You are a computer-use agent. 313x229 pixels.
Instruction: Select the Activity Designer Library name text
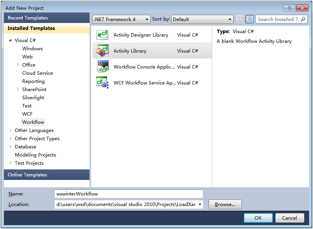point(141,35)
